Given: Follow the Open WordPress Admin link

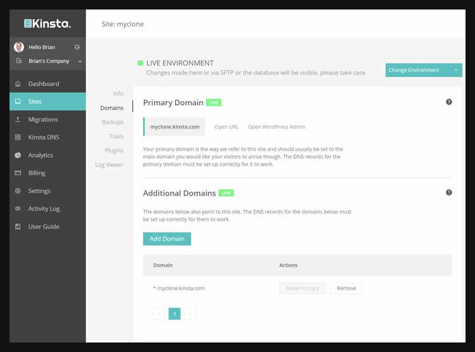Looking at the screenshot, I should pyautogui.click(x=276, y=127).
